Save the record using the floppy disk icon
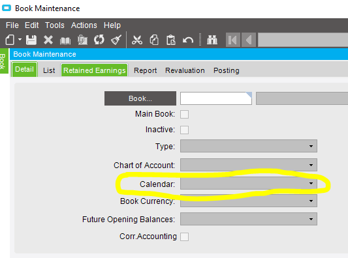The height and width of the screenshot is (258, 348). coord(31,40)
